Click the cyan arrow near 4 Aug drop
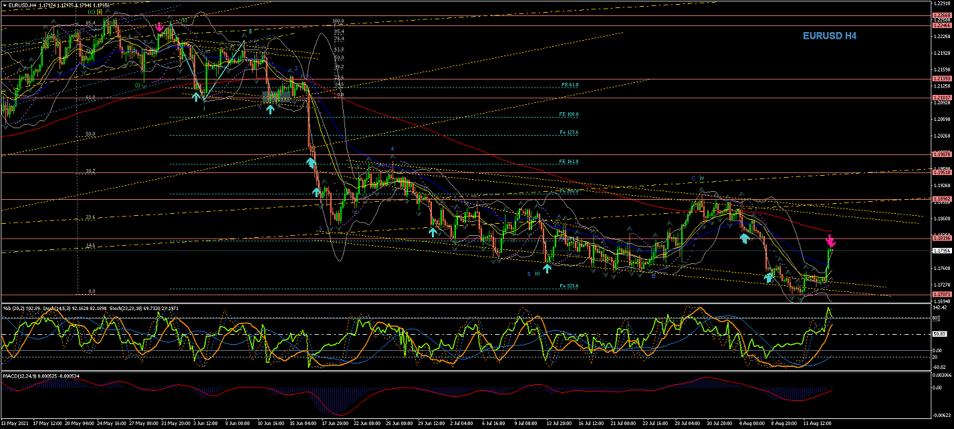 pos(744,237)
